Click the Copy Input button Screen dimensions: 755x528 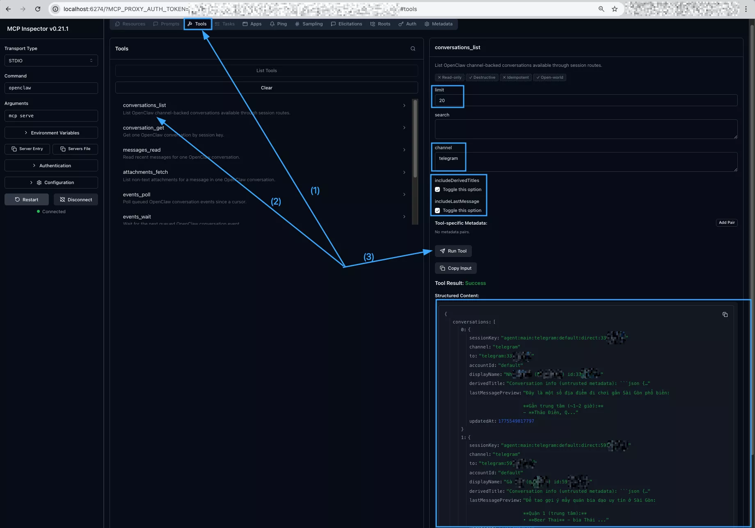[x=455, y=268]
